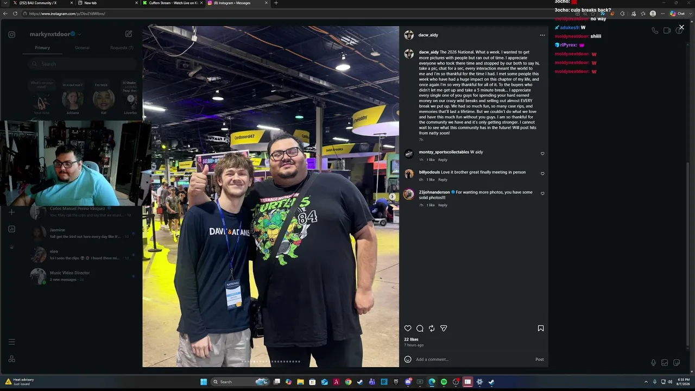695x391 pixels.
Task: Expand the marknxtdoor account switcher chevron
Action: (79, 34)
